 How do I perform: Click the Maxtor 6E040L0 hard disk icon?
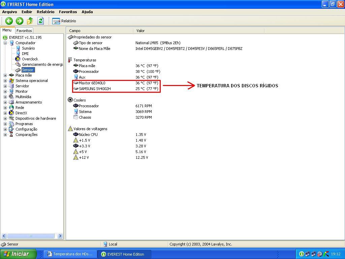76,83
